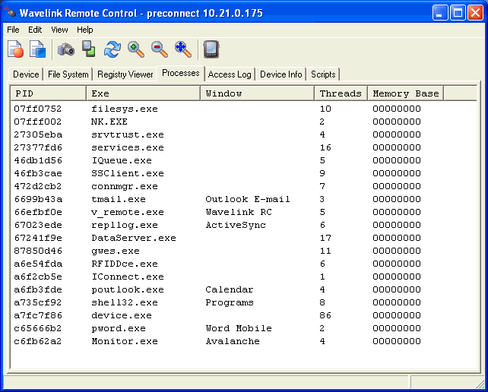The height and width of the screenshot is (392, 488).
Task: Zoom out with the red-minus magnifier
Action: click(160, 49)
